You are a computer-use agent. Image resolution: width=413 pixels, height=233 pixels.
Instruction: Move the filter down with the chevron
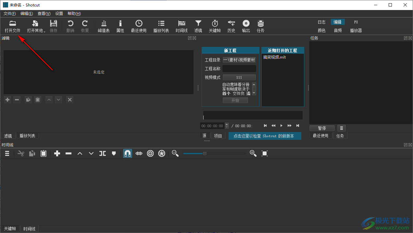coord(58,100)
